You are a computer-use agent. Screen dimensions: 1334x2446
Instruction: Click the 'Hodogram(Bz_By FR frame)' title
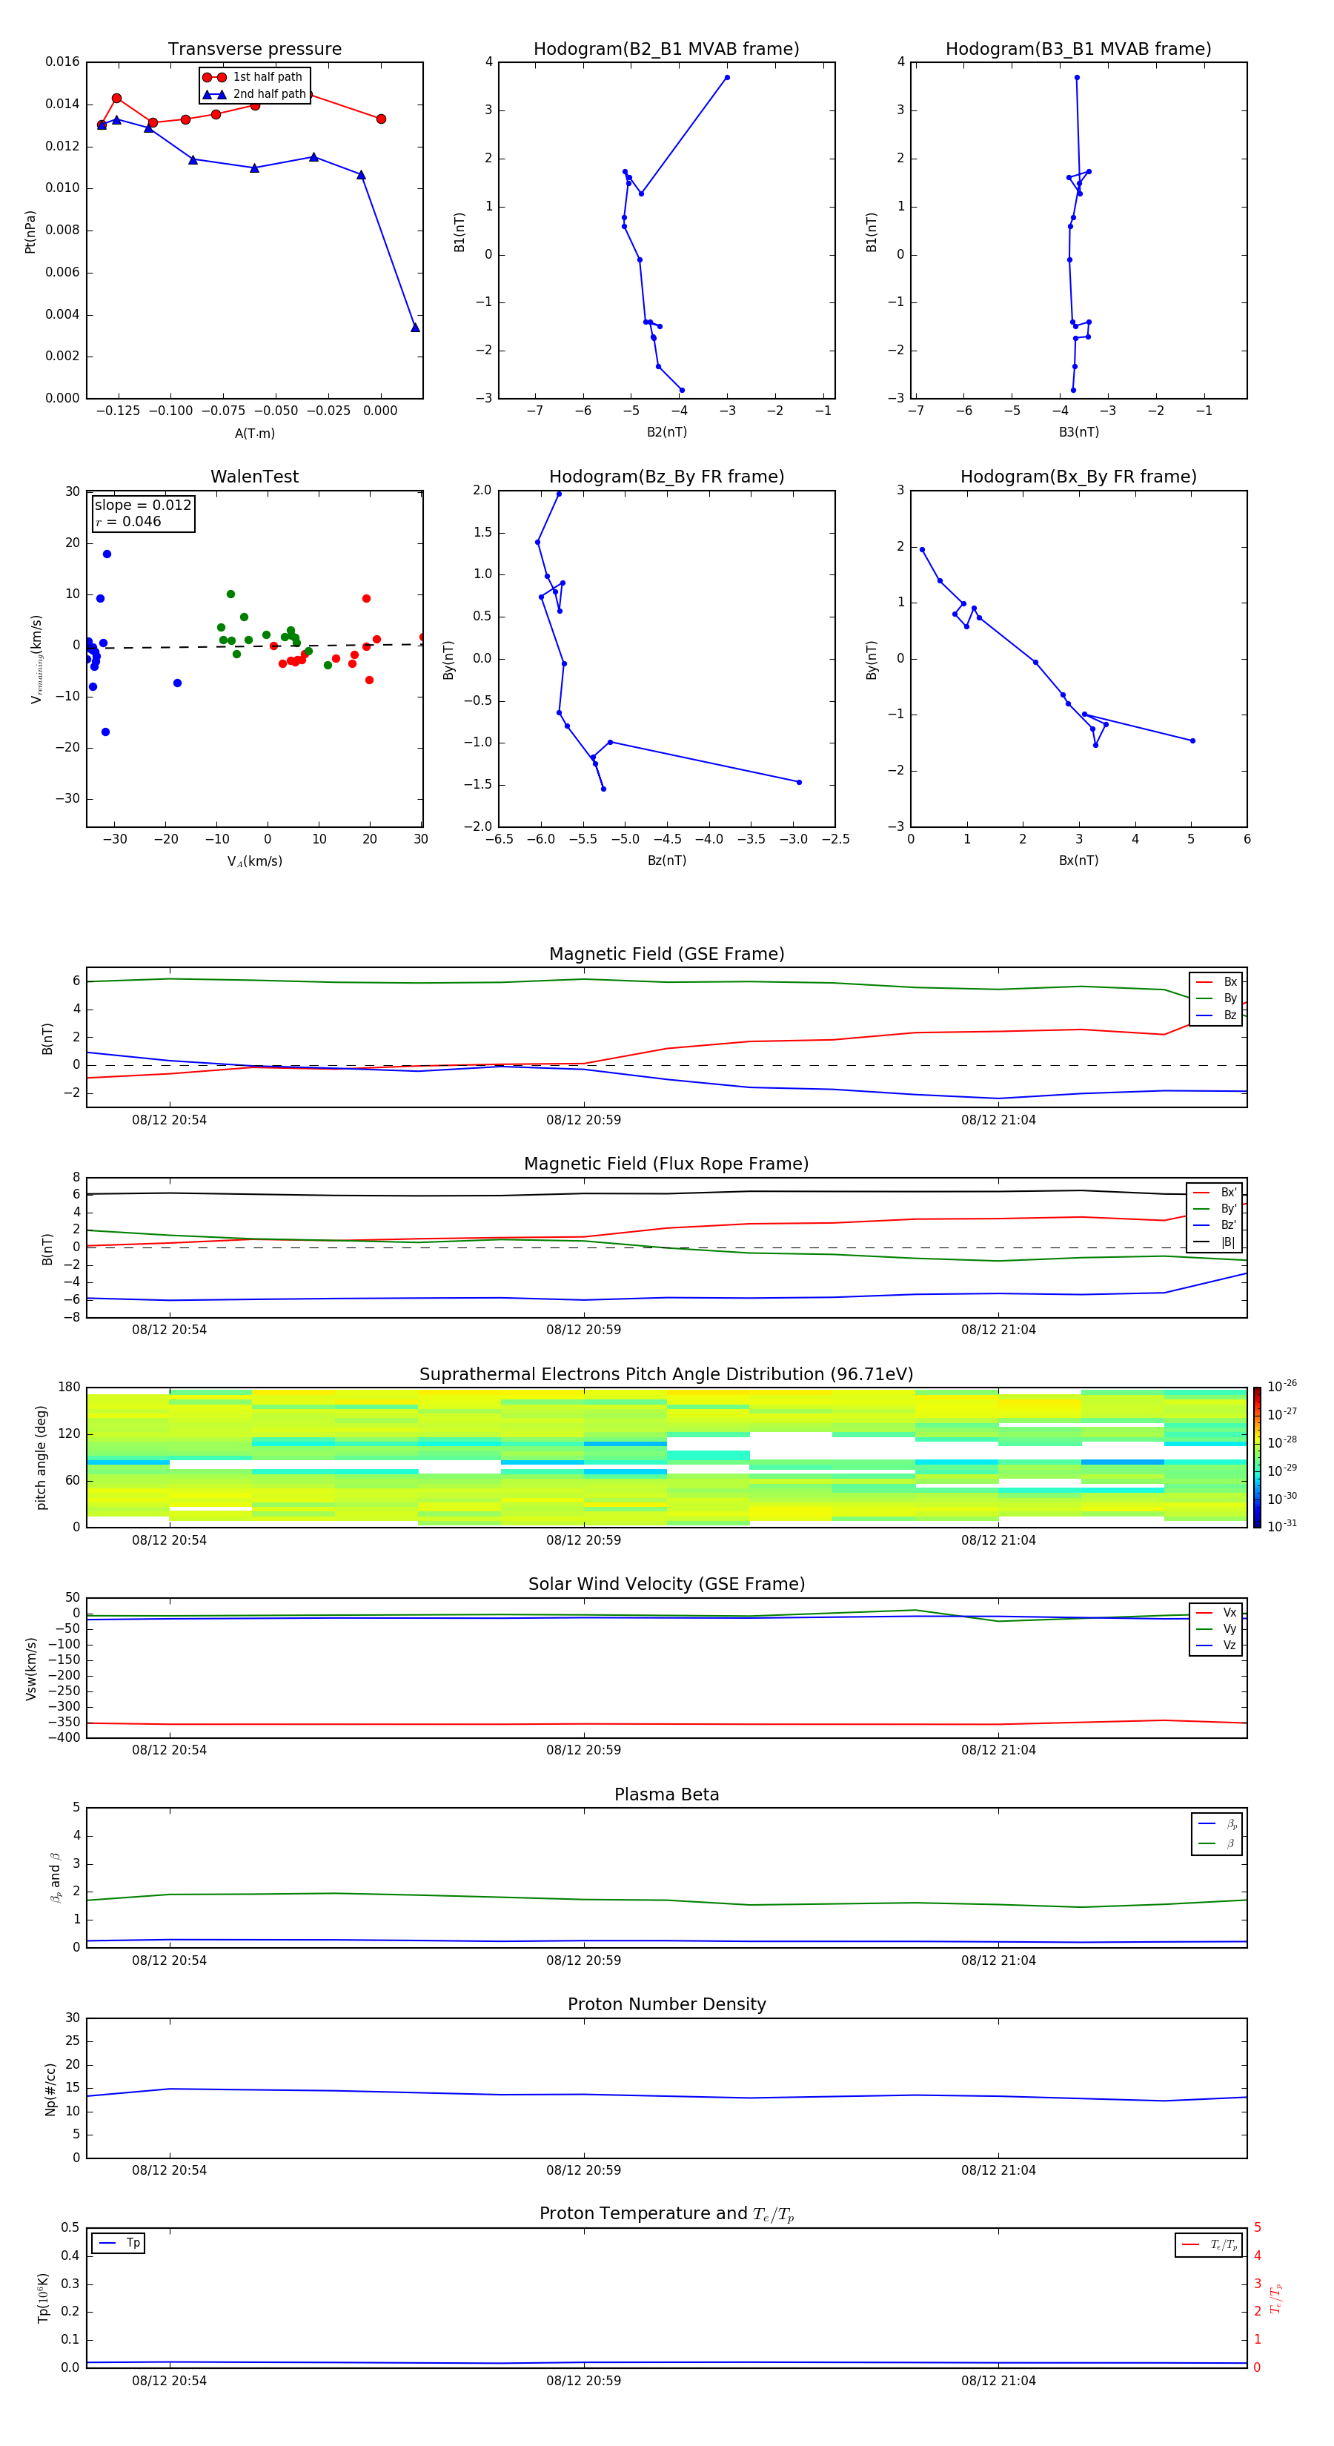point(666,477)
